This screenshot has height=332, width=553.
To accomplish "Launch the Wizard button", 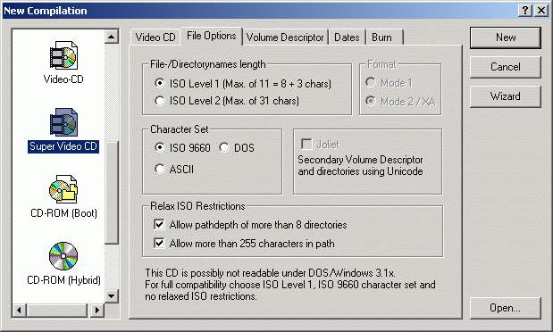I will point(506,96).
